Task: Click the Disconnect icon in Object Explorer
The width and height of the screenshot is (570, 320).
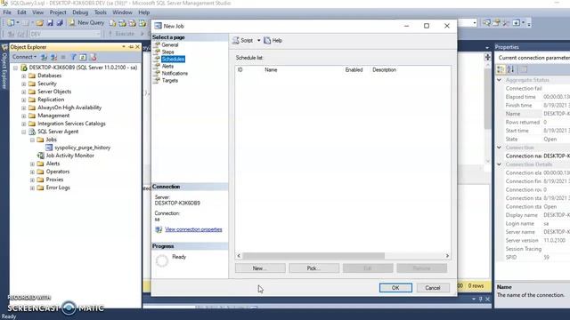Action: click(x=53, y=57)
